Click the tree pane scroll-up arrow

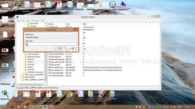[45, 24]
